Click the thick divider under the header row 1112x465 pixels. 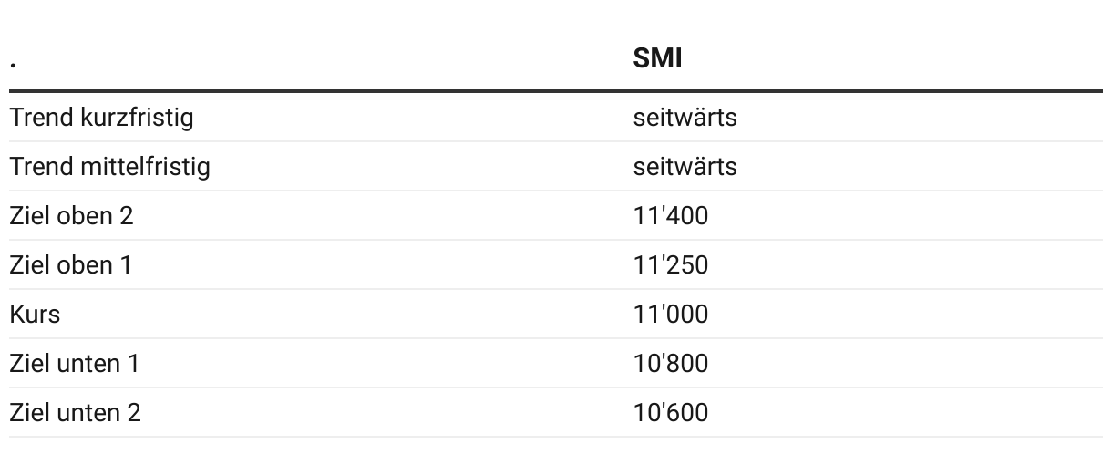(x=556, y=91)
